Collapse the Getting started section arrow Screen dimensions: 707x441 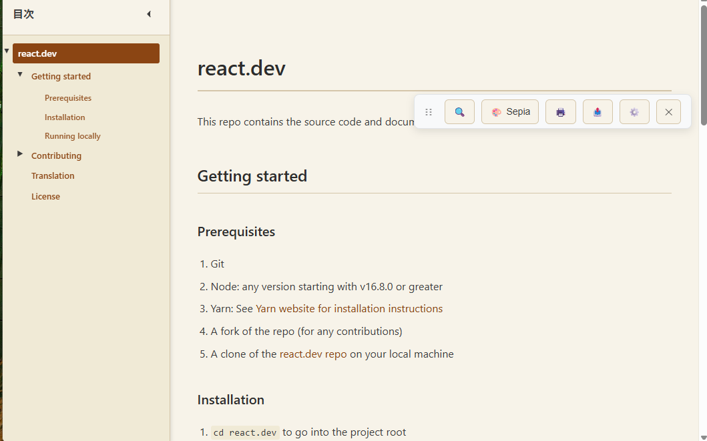tap(20, 74)
